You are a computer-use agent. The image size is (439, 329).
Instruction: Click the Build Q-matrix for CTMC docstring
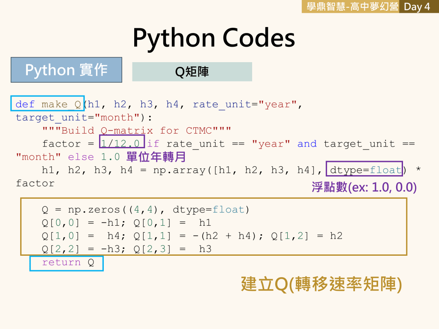point(137,131)
